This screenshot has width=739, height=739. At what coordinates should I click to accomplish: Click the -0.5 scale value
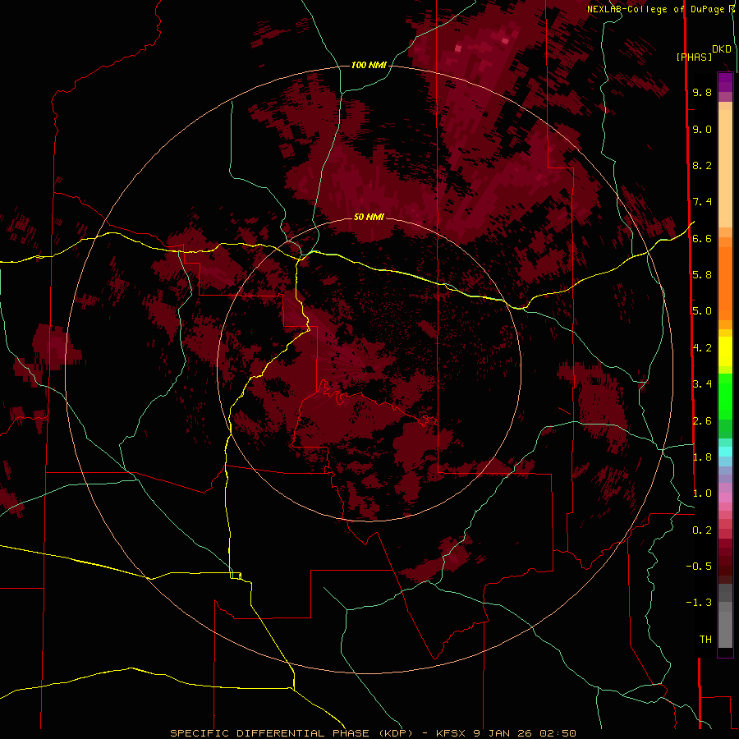[x=699, y=567]
